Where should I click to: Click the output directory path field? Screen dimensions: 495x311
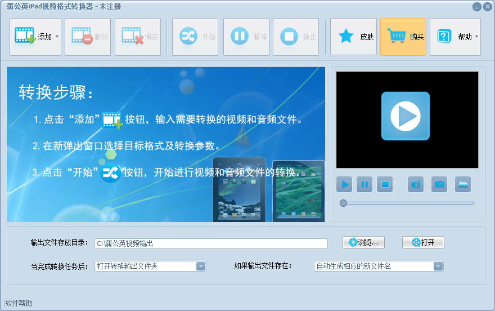(x=211, y=243)
